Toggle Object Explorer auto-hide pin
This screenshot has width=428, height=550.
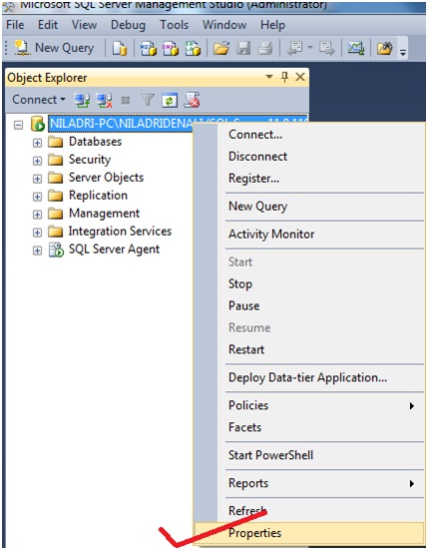pyautogui.click(x=284, y=77)
